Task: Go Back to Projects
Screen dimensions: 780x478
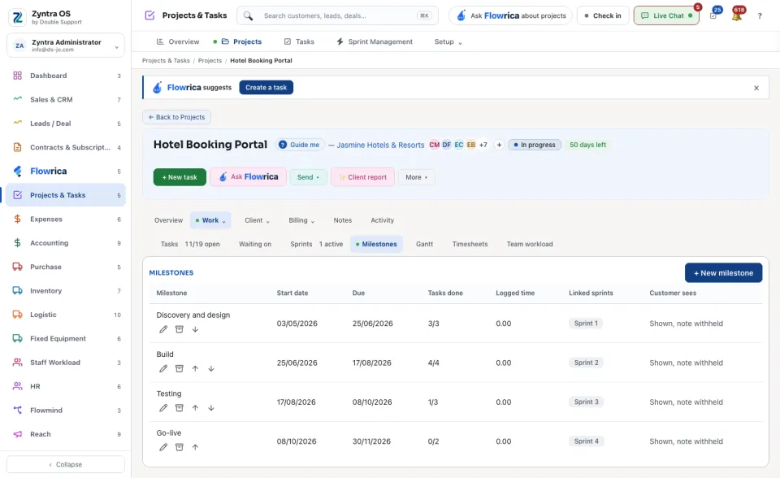Action: 176,117
